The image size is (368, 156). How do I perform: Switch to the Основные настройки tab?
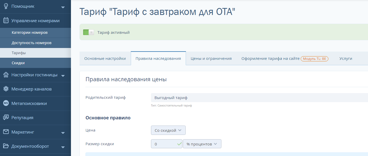105,59
